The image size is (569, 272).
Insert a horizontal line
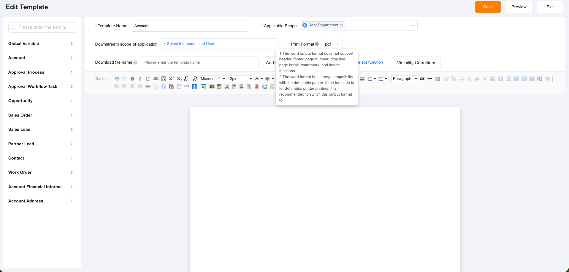(x=430, y=79)
